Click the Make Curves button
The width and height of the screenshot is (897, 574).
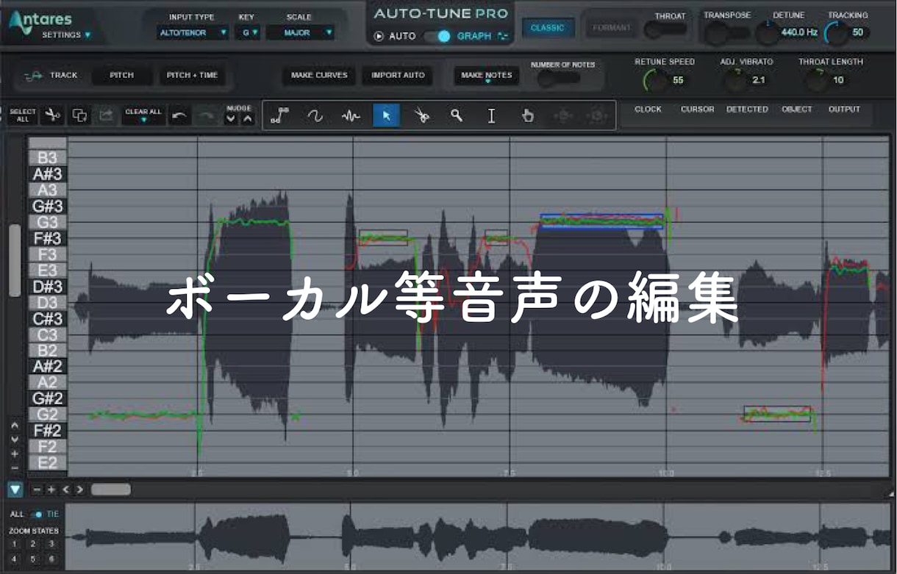coord(319,75)
